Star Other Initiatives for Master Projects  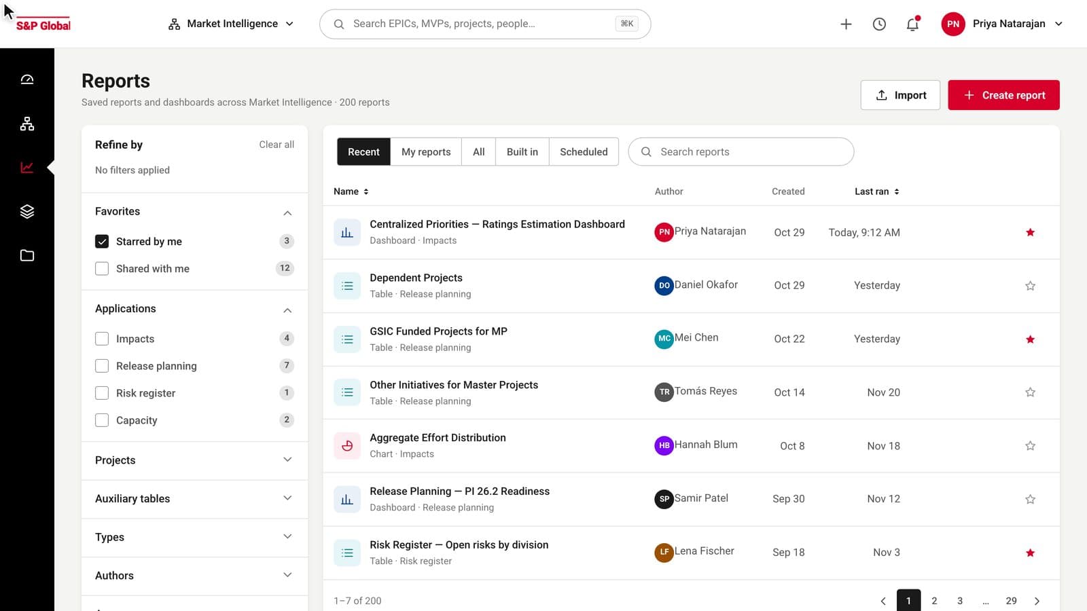(x=1030, y=392)
